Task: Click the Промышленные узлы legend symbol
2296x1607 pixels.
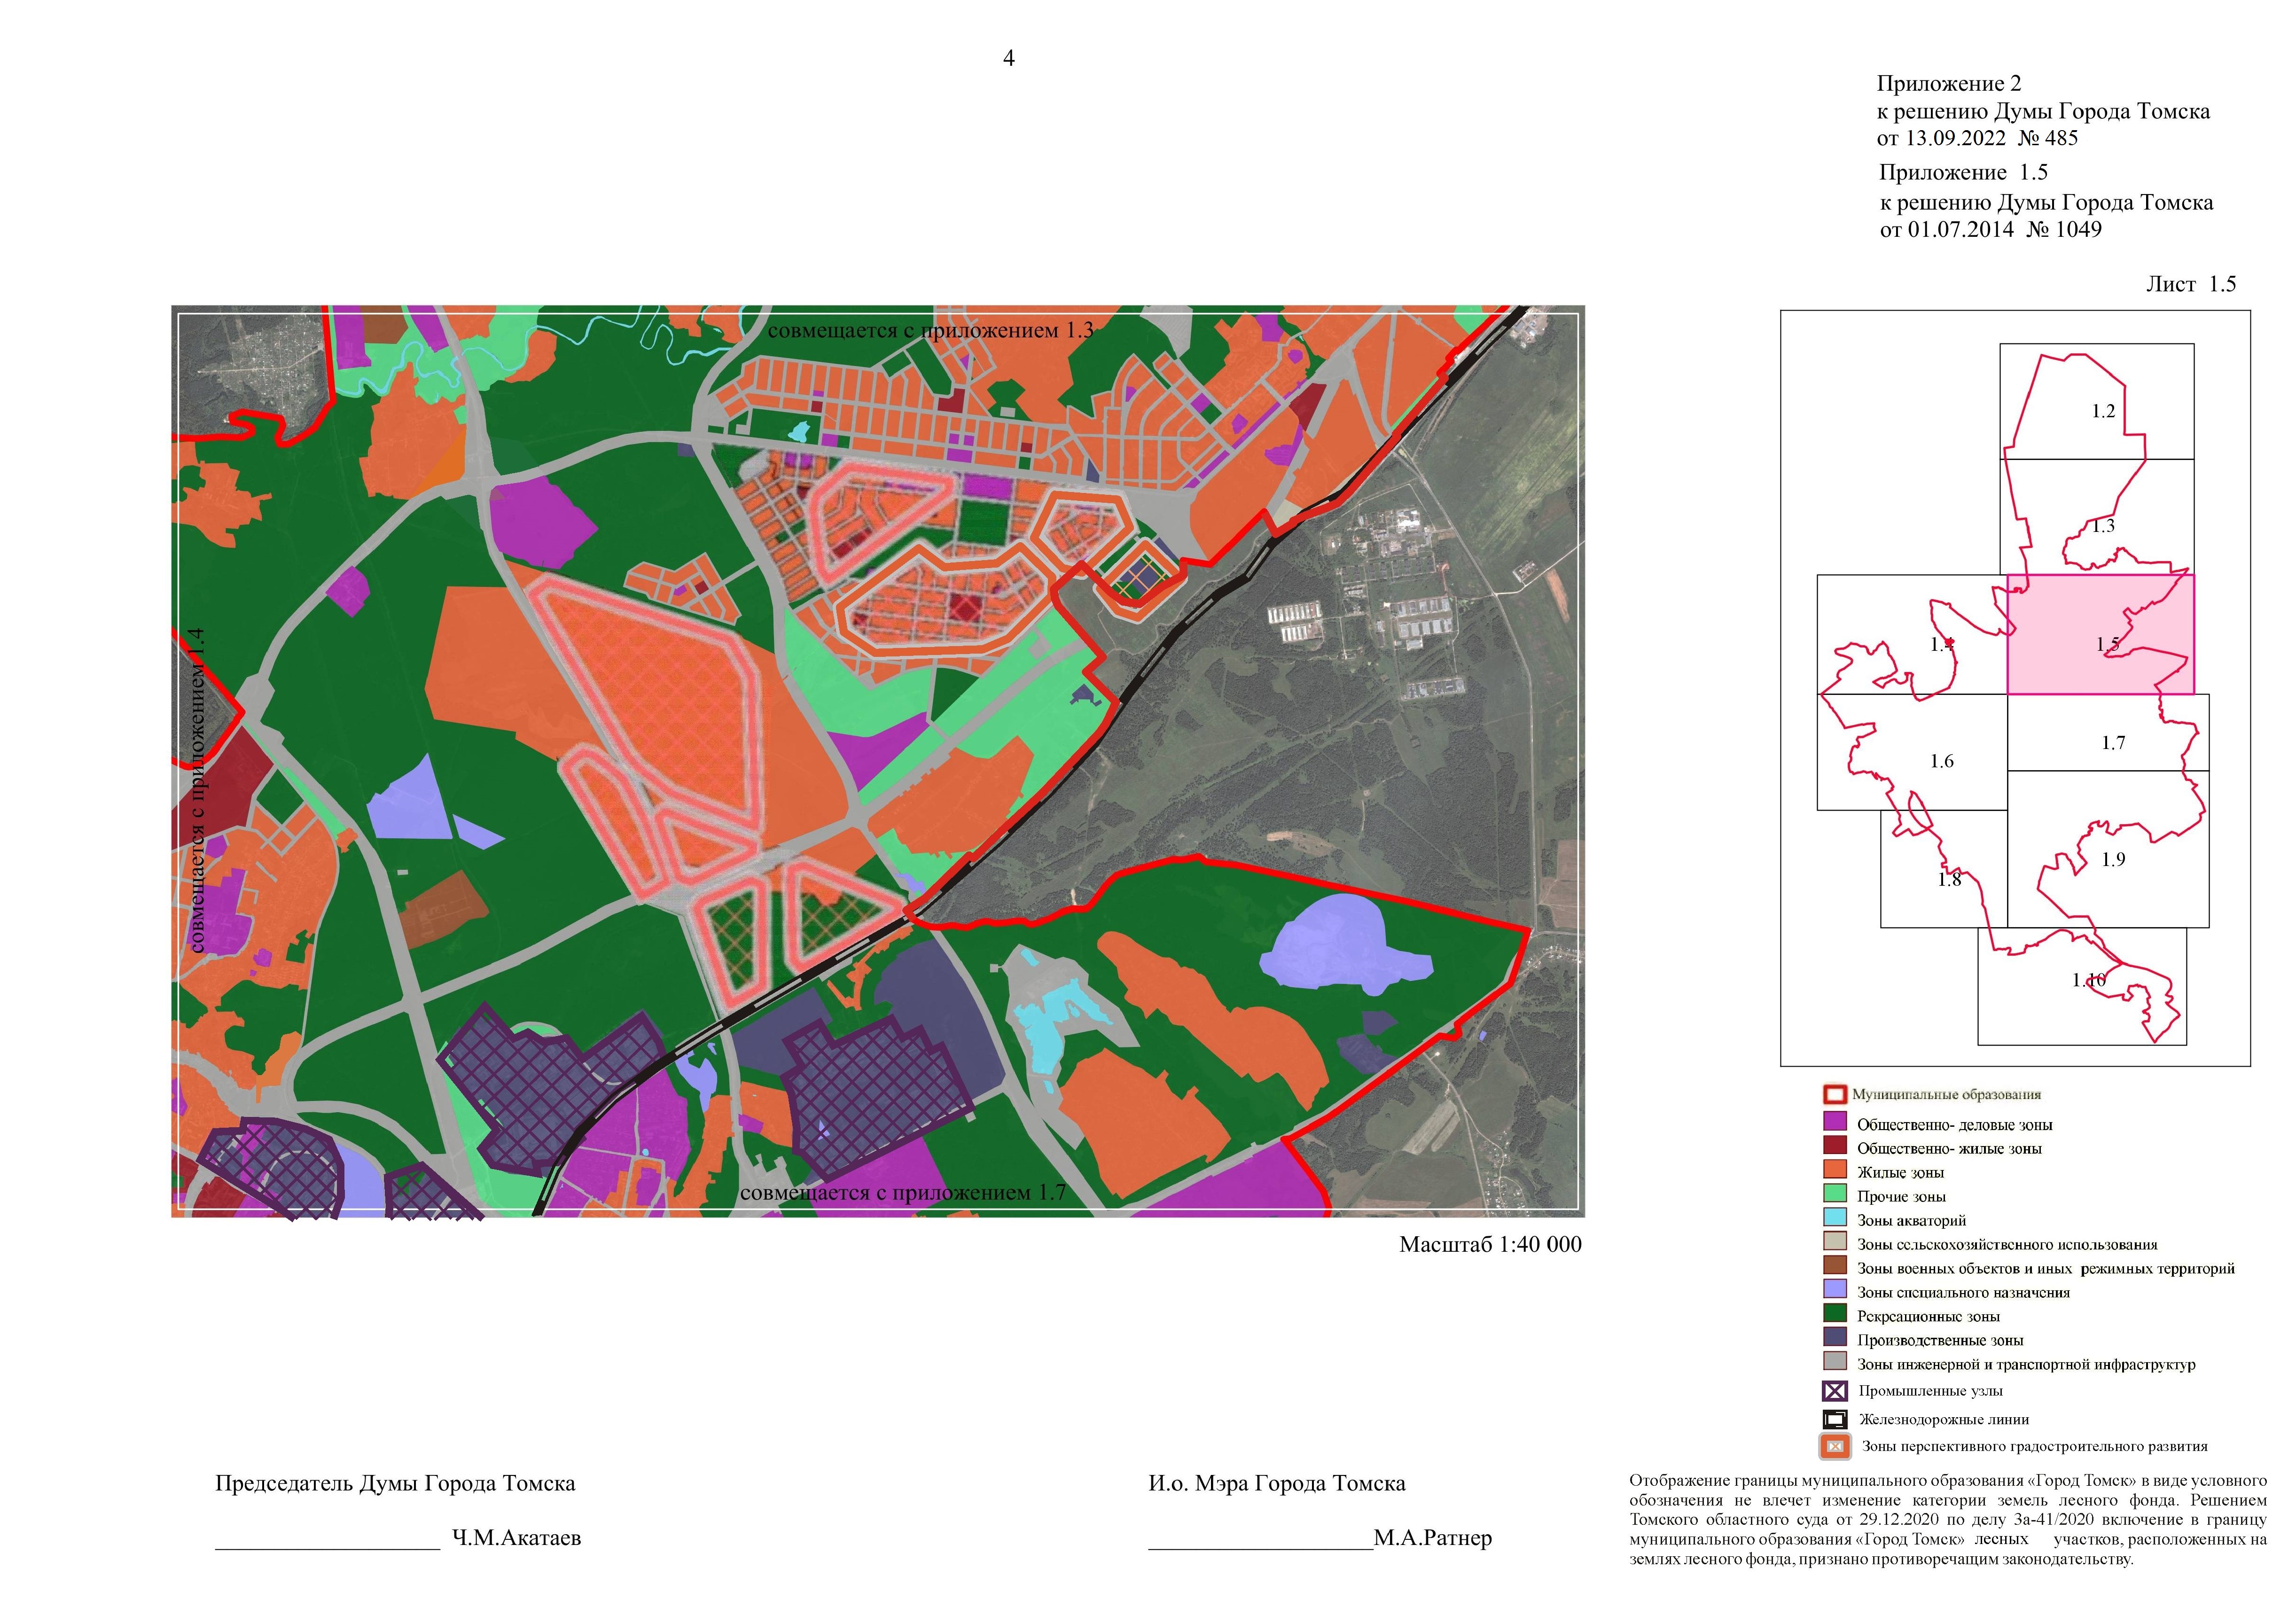Action: (1834, 1391)
